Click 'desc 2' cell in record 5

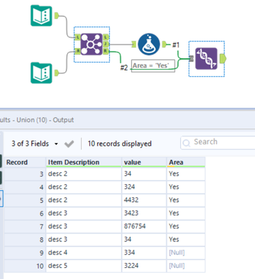(x=84, y=200)
